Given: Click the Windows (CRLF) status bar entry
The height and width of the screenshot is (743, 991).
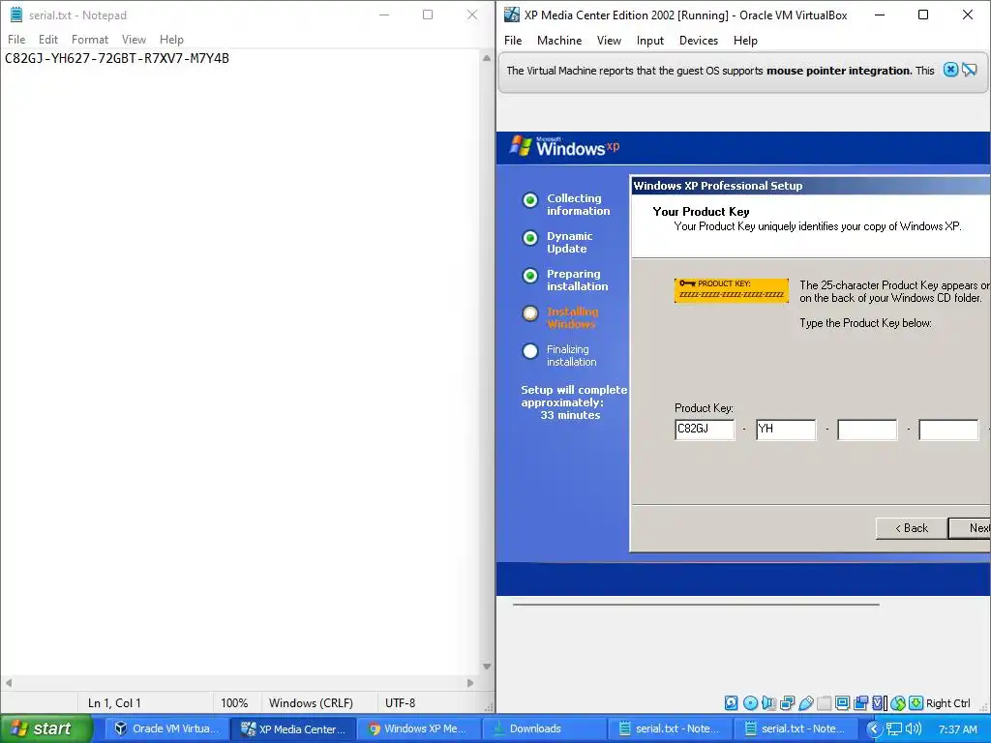Looking at the screenshot, I should [x=311, y=702].
